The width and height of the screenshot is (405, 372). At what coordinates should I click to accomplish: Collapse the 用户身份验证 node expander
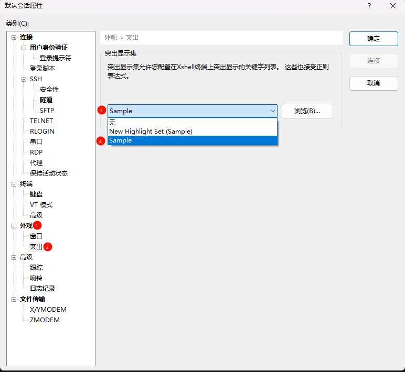click(x=24, y=48)
